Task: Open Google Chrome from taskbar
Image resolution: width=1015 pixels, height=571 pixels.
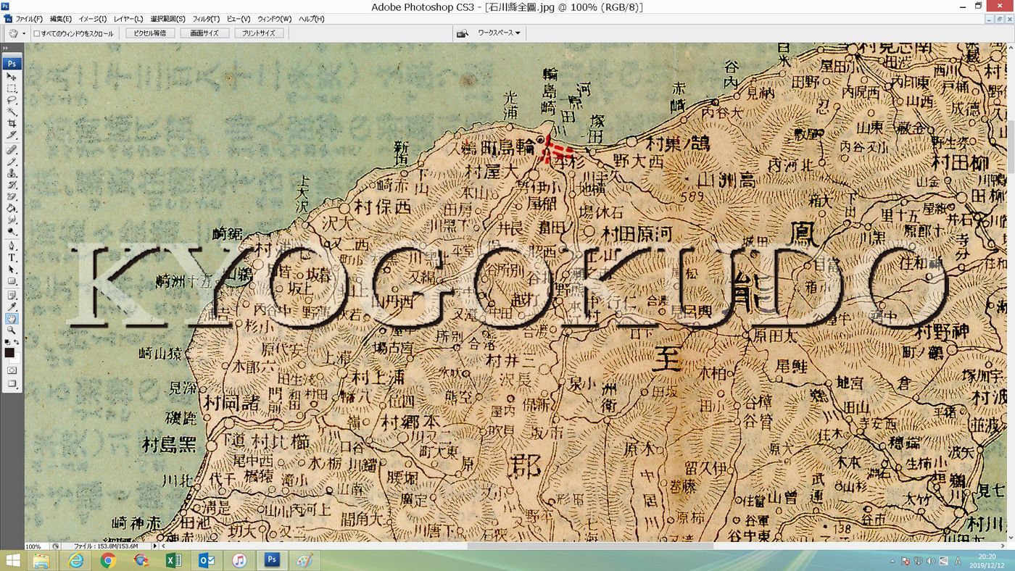Action: pos(108,560)
